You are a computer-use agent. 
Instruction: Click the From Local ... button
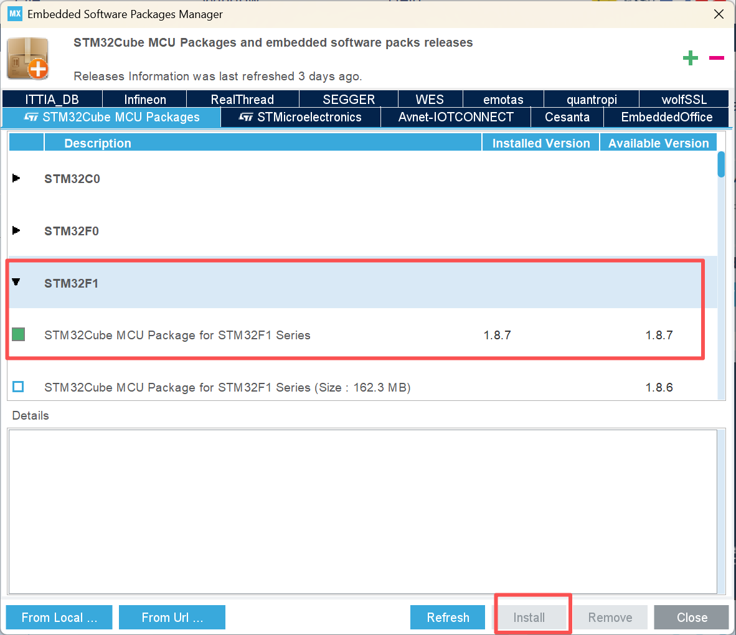[59, 617]
